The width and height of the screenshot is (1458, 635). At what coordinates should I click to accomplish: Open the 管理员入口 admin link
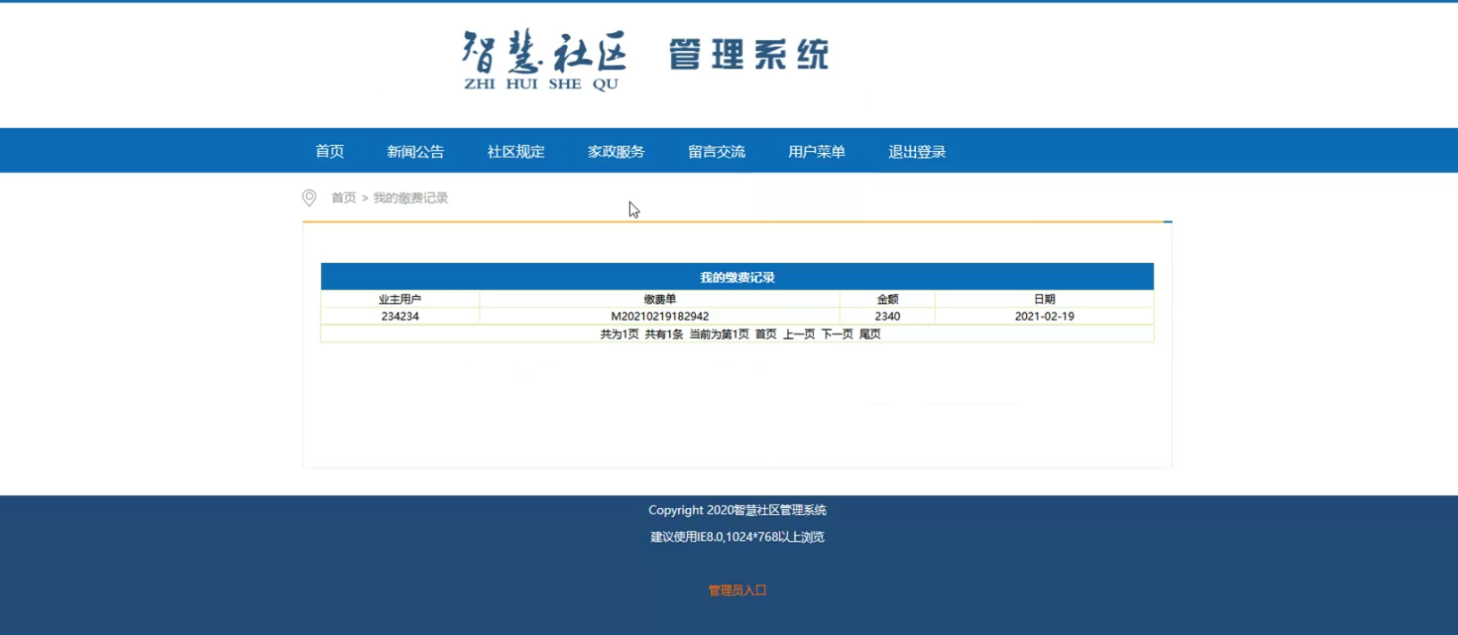[x=737, y=590]
